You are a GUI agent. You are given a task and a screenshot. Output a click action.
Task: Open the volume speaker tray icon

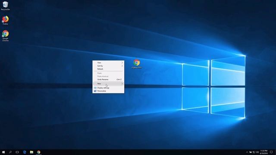coord(257,152)
